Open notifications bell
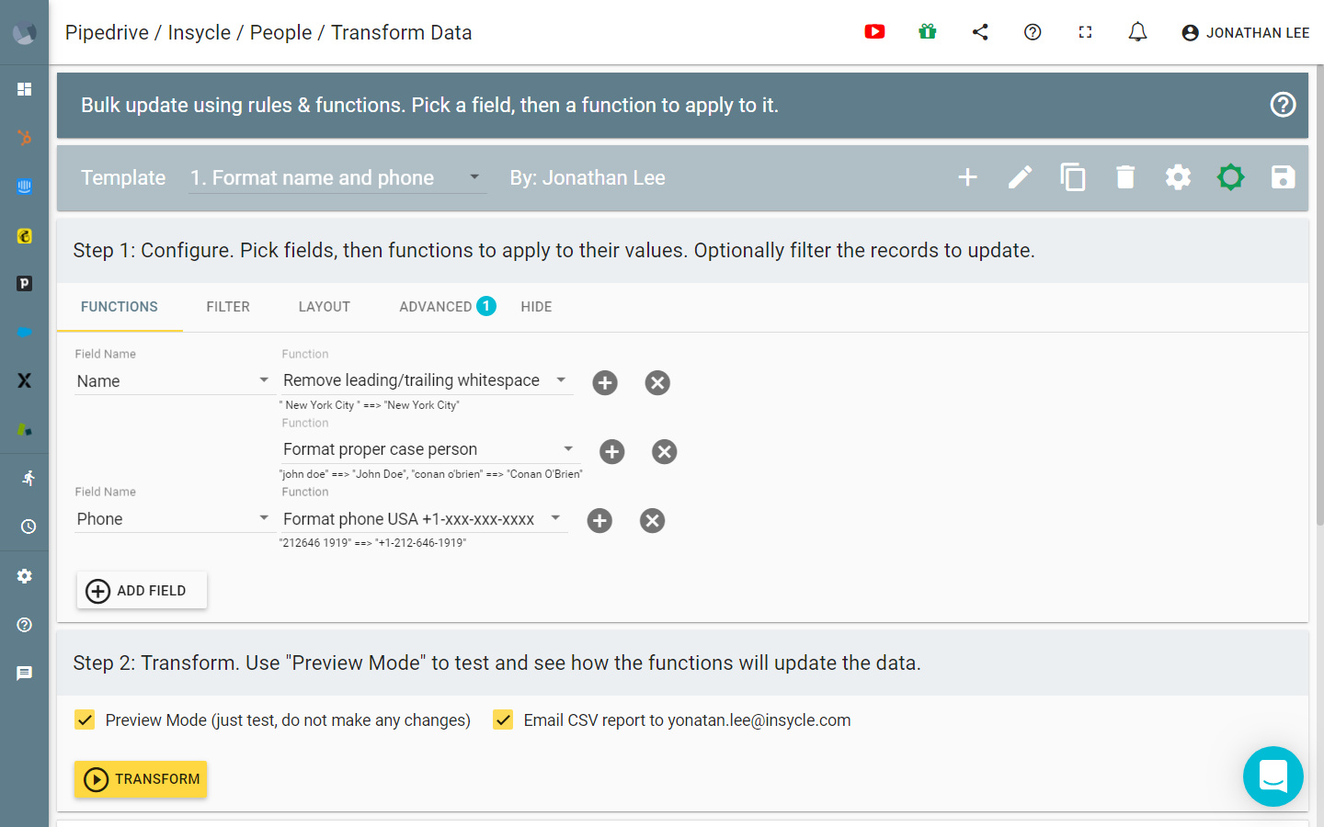Viewport: 1324px width, 827px height. [x=1137, y=32]
